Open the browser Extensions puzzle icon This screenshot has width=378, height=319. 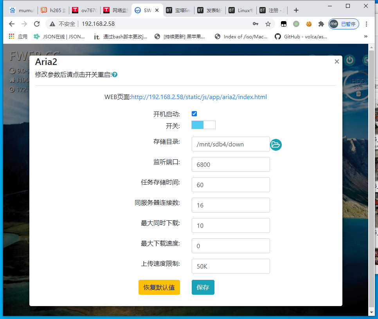[321, 24]
